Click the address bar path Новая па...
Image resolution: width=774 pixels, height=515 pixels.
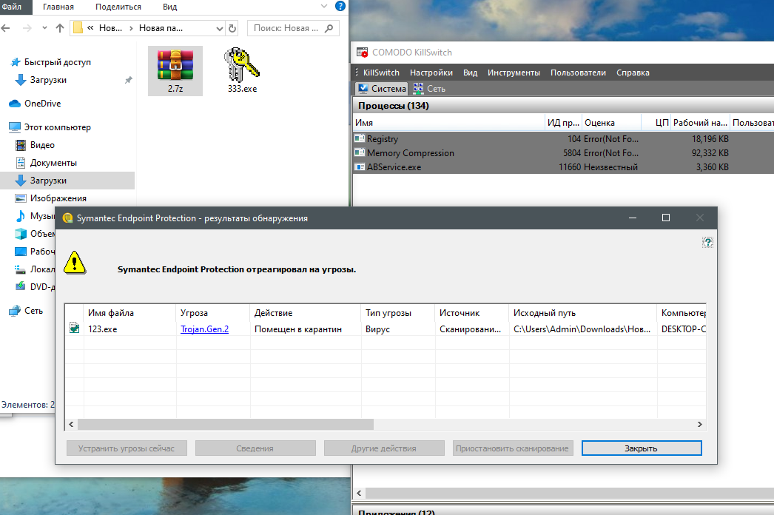pyautogui.click(x=161, y=28)
